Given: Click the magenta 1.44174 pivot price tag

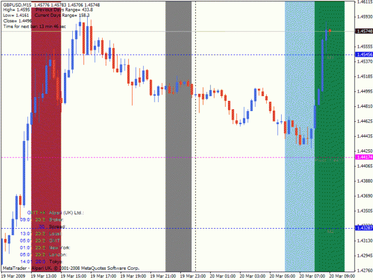Looking at the screenshot, I should point(364,157).
